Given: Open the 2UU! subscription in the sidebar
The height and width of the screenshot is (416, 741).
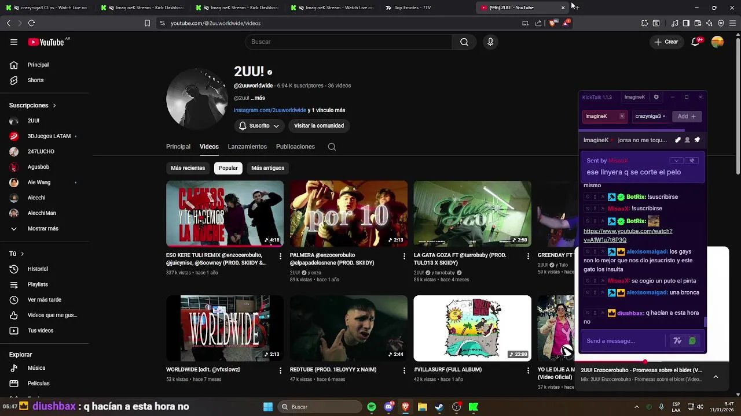Looking at the screenshot, I should [34, 121].
